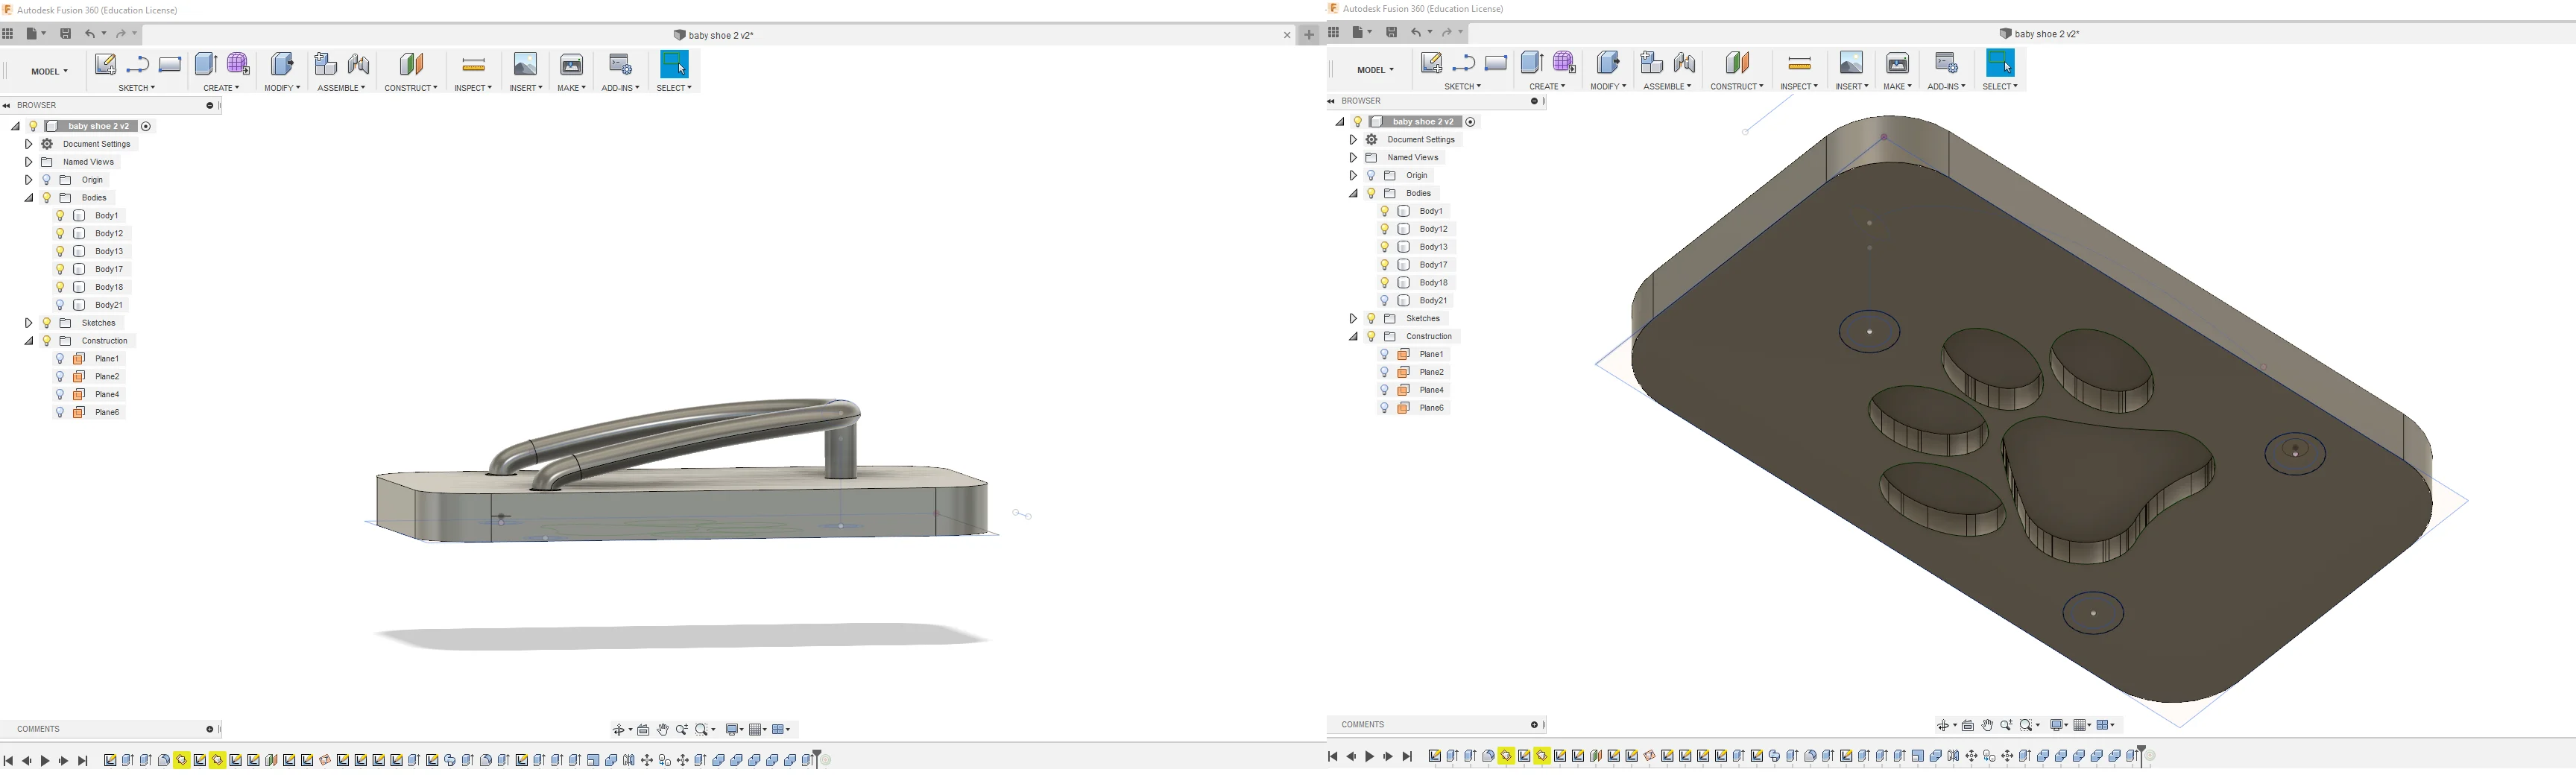Image resolution: width=2576 pixels, height=775 pixels.
Task: Click Offset Plane icon in left window Construct
Action: click(x=411, y=65)
